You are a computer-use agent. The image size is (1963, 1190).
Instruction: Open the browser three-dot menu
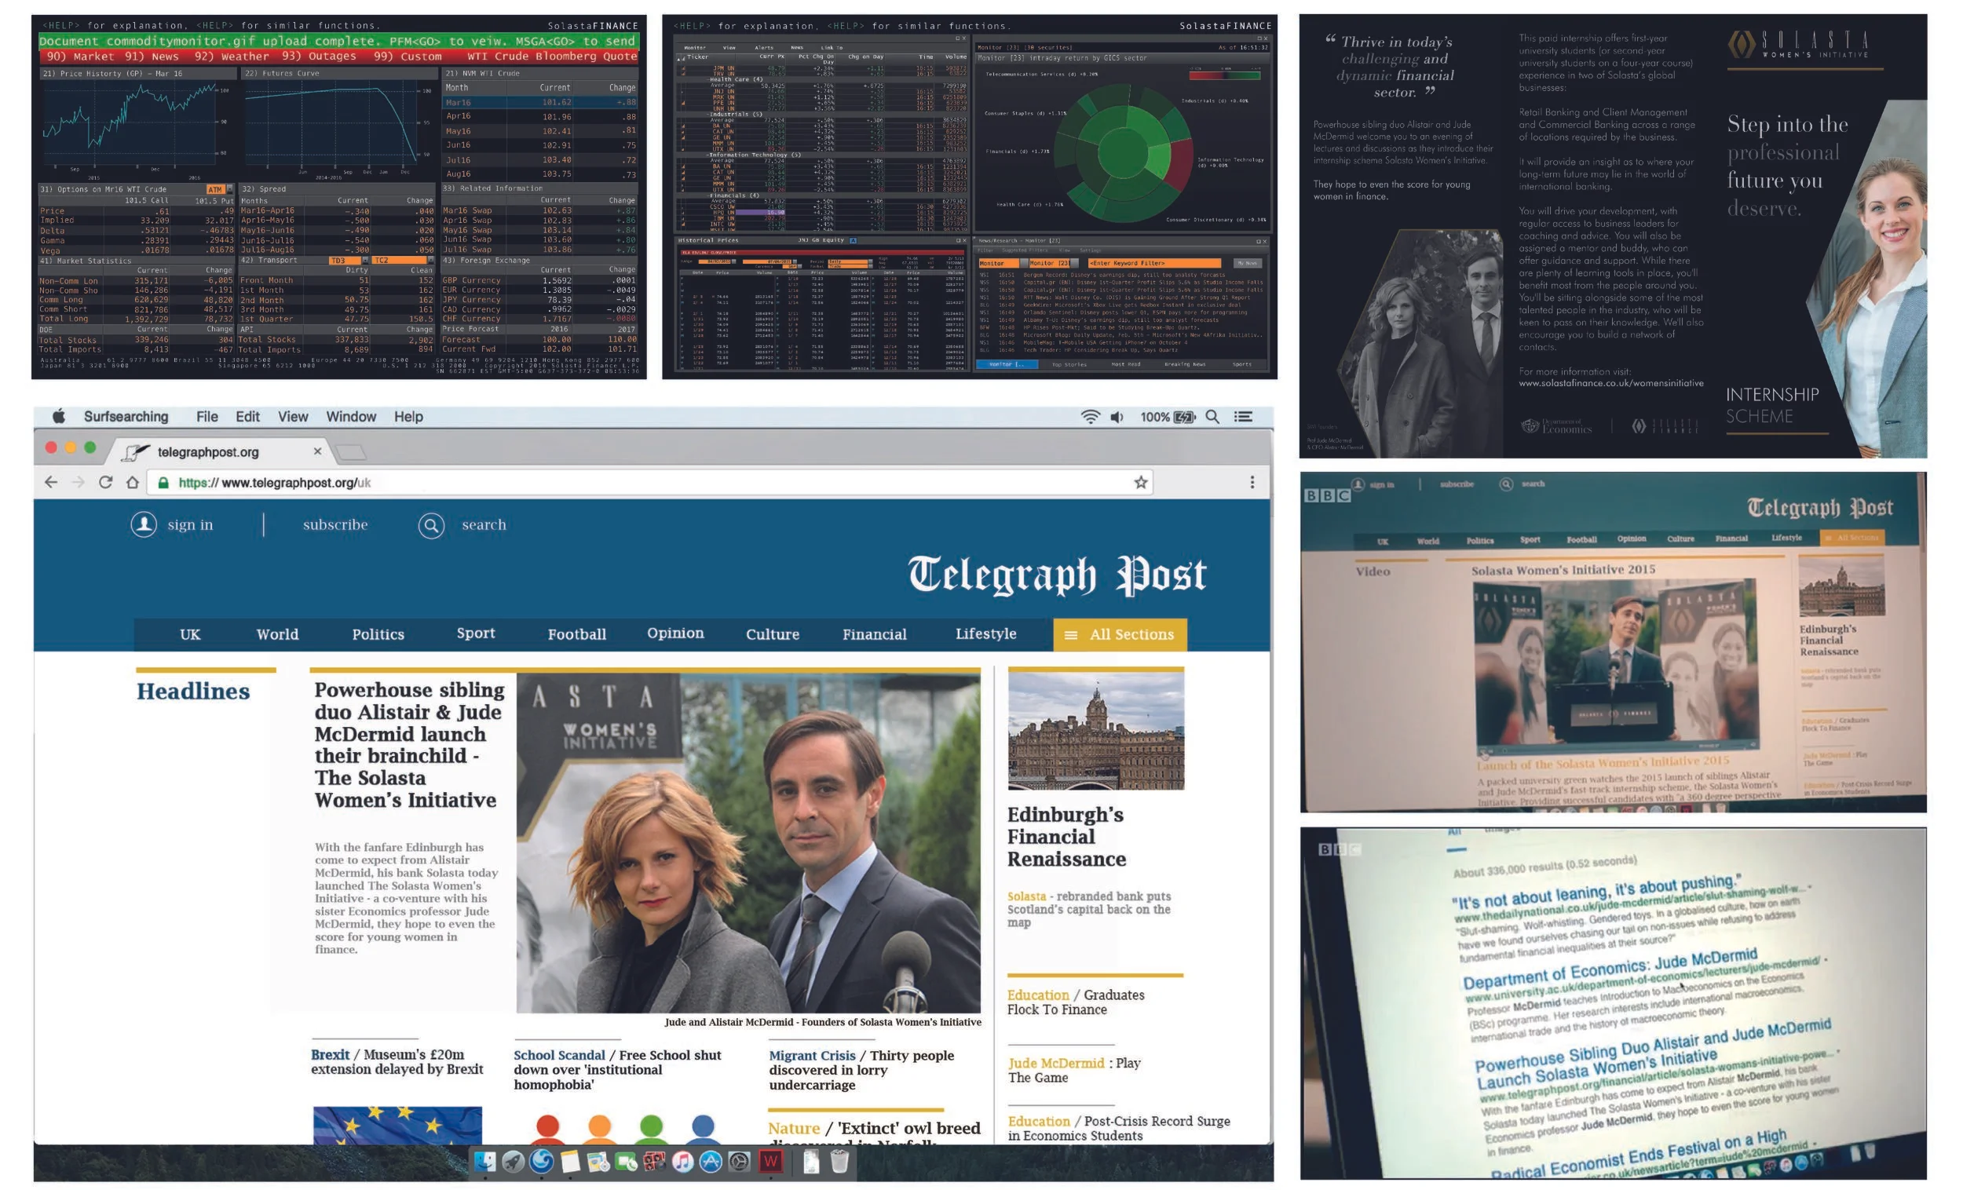(1252, 482)
